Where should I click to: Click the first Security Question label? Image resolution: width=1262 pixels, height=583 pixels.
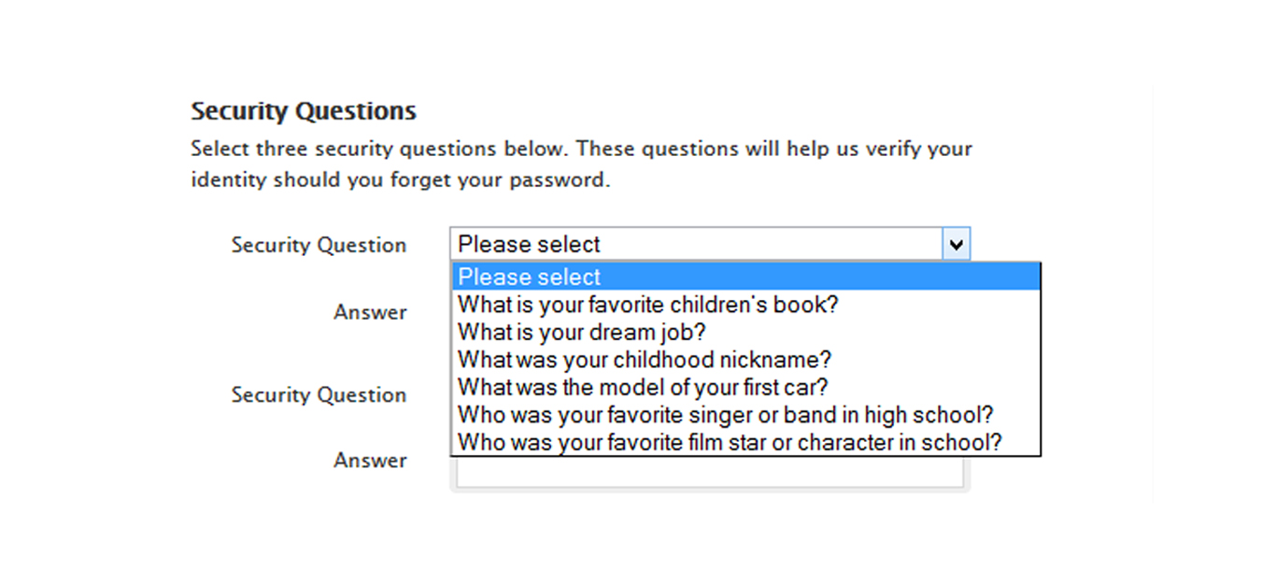point(319,246)
